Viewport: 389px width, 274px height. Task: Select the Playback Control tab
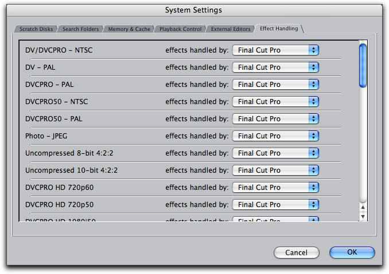point(180,29)
